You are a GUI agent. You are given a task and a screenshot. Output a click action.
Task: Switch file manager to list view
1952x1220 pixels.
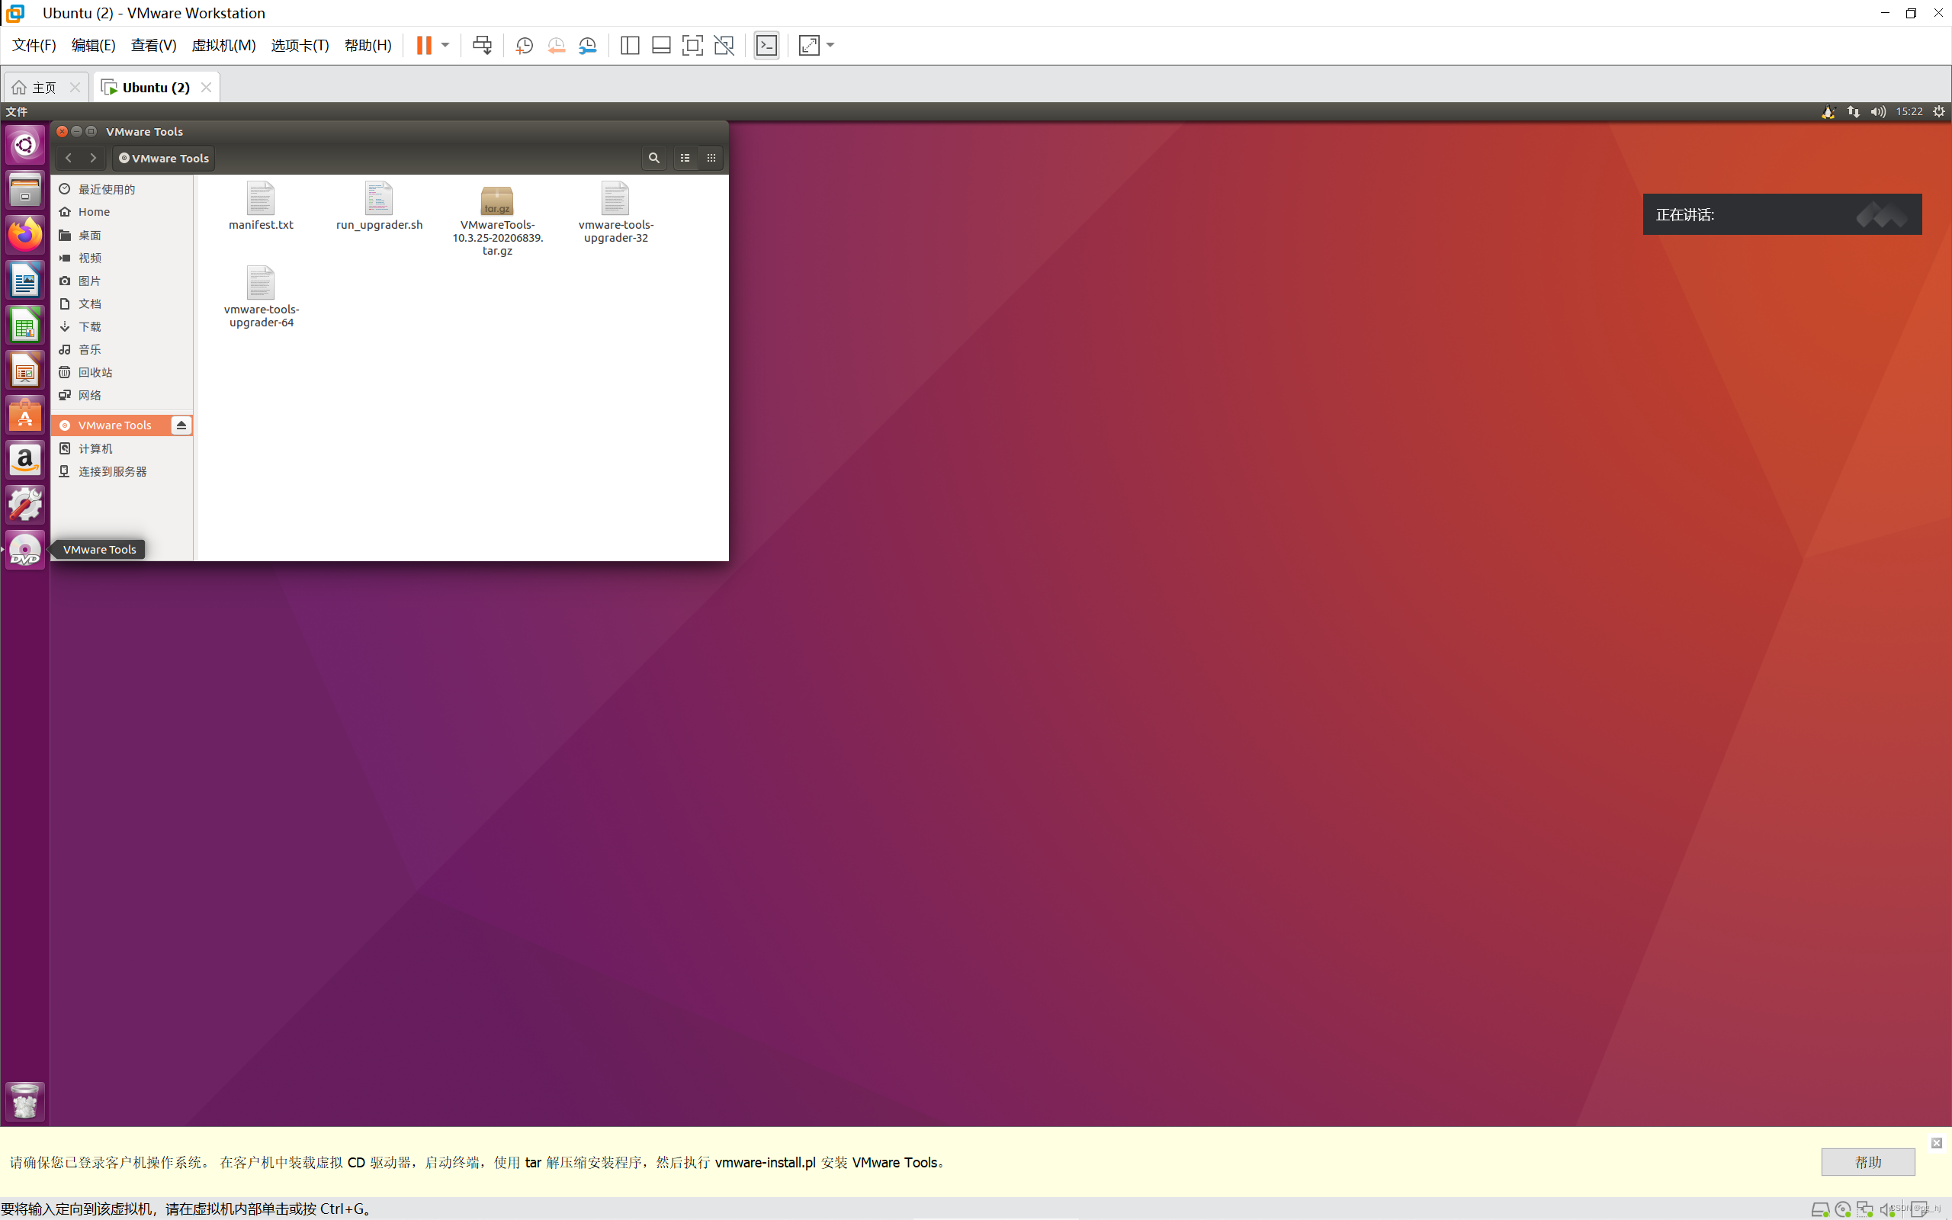pyautogui.click(x=685, y=158)
